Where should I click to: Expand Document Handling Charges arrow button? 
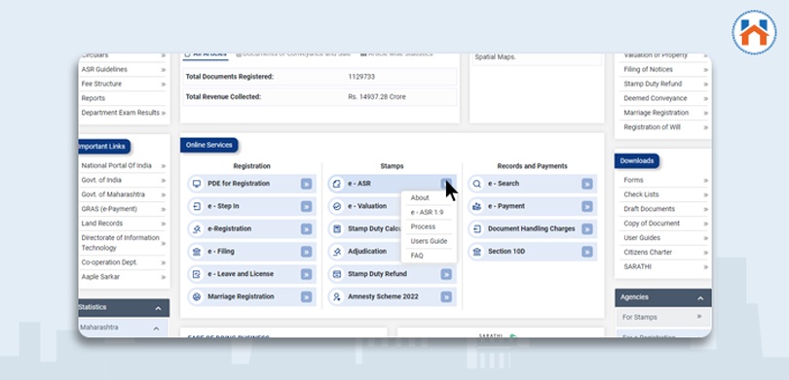tap(586, 229)
